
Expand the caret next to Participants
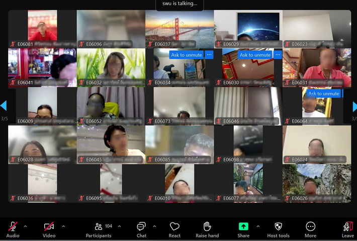(x=119, y=226)
